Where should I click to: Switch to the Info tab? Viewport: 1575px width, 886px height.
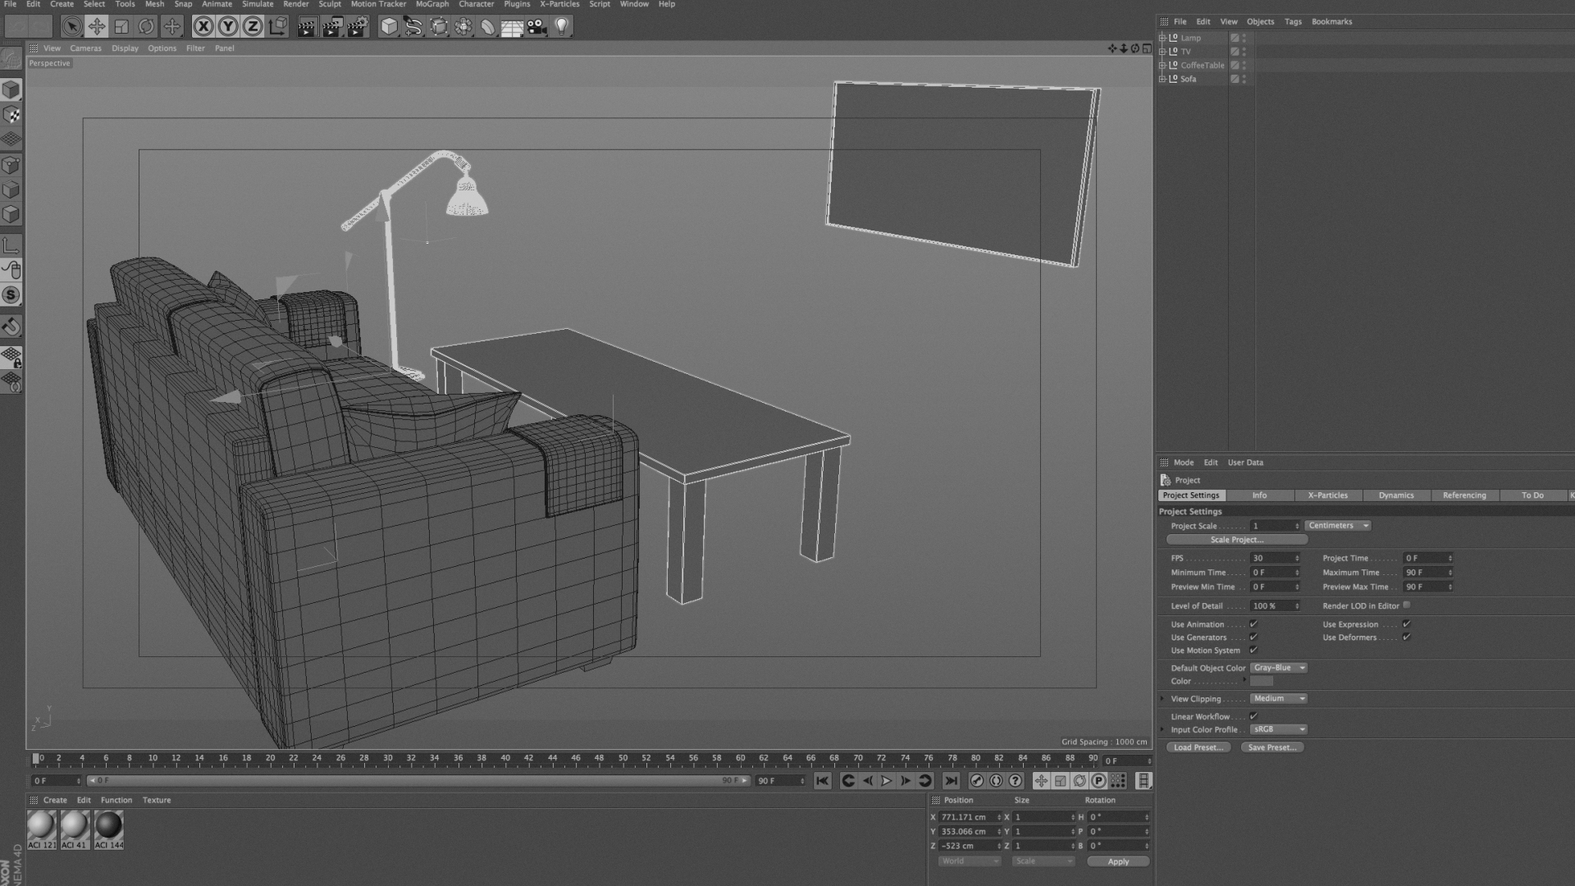[1259, 496]
